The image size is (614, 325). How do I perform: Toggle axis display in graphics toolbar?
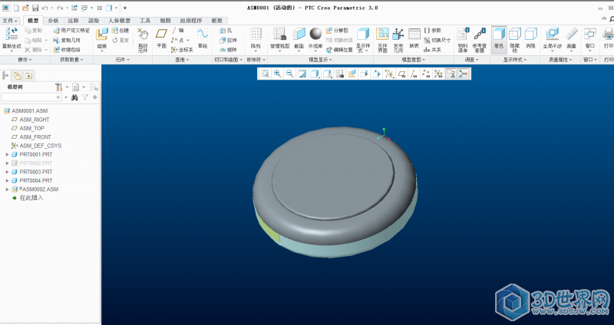pos(414,74)
